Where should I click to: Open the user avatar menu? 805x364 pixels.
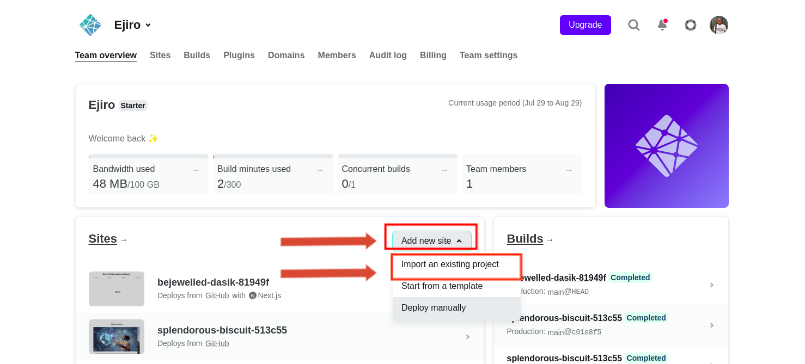pos(719,25)
